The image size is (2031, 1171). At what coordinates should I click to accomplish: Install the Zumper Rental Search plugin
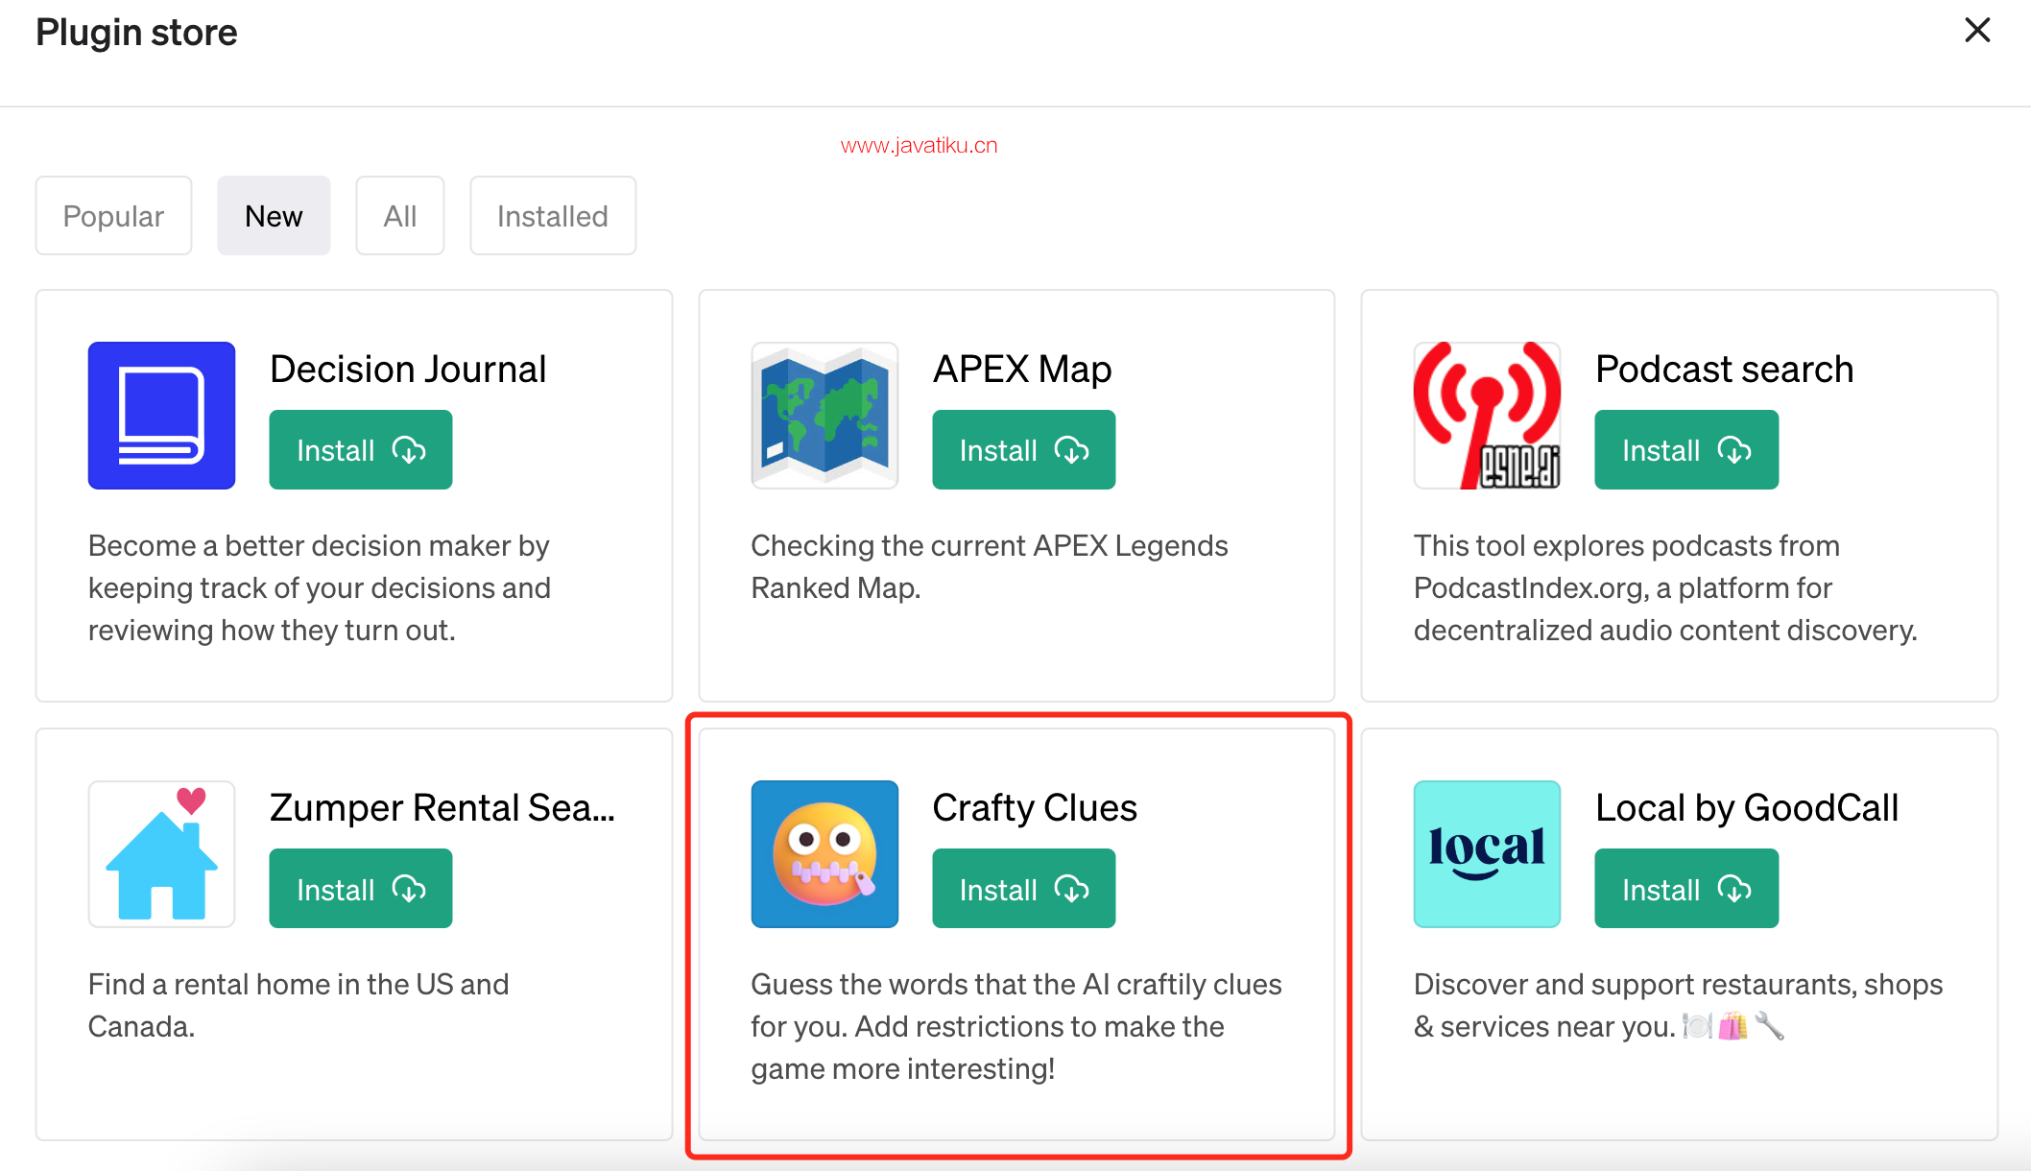click(361, 889)
